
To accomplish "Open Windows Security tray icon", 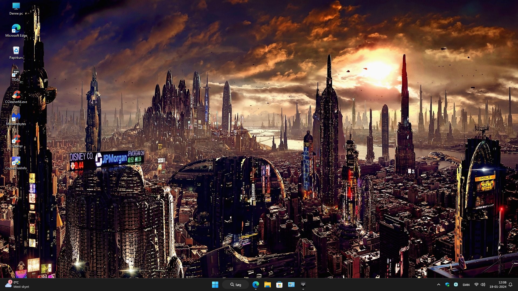I will pyautogui.click(x=447, y=285).
